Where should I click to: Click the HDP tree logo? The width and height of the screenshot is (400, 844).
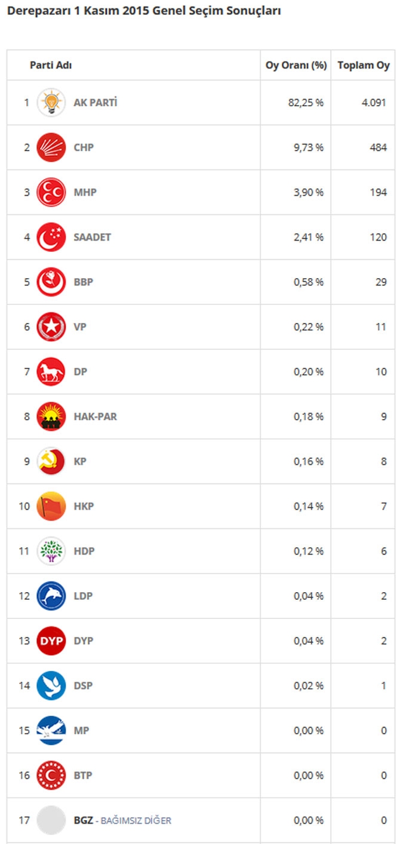pyautogui.click(x=51, y=551)
